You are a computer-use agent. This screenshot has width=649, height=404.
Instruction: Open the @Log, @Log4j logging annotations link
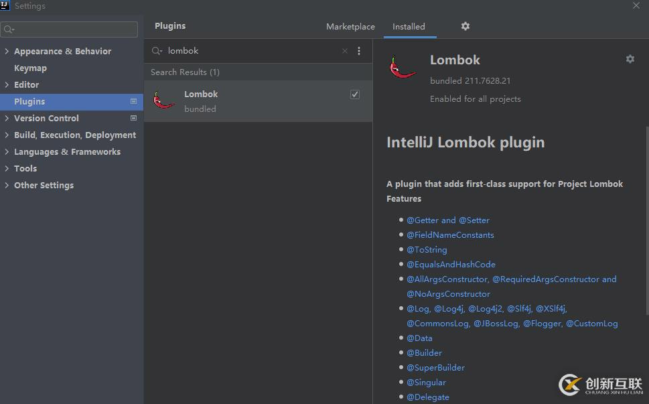[x=512, y=316]
